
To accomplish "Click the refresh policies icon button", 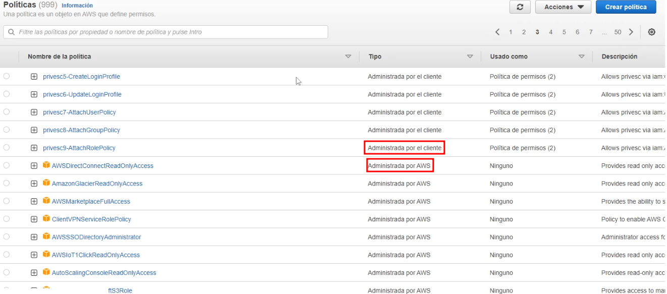I will 520,7.
